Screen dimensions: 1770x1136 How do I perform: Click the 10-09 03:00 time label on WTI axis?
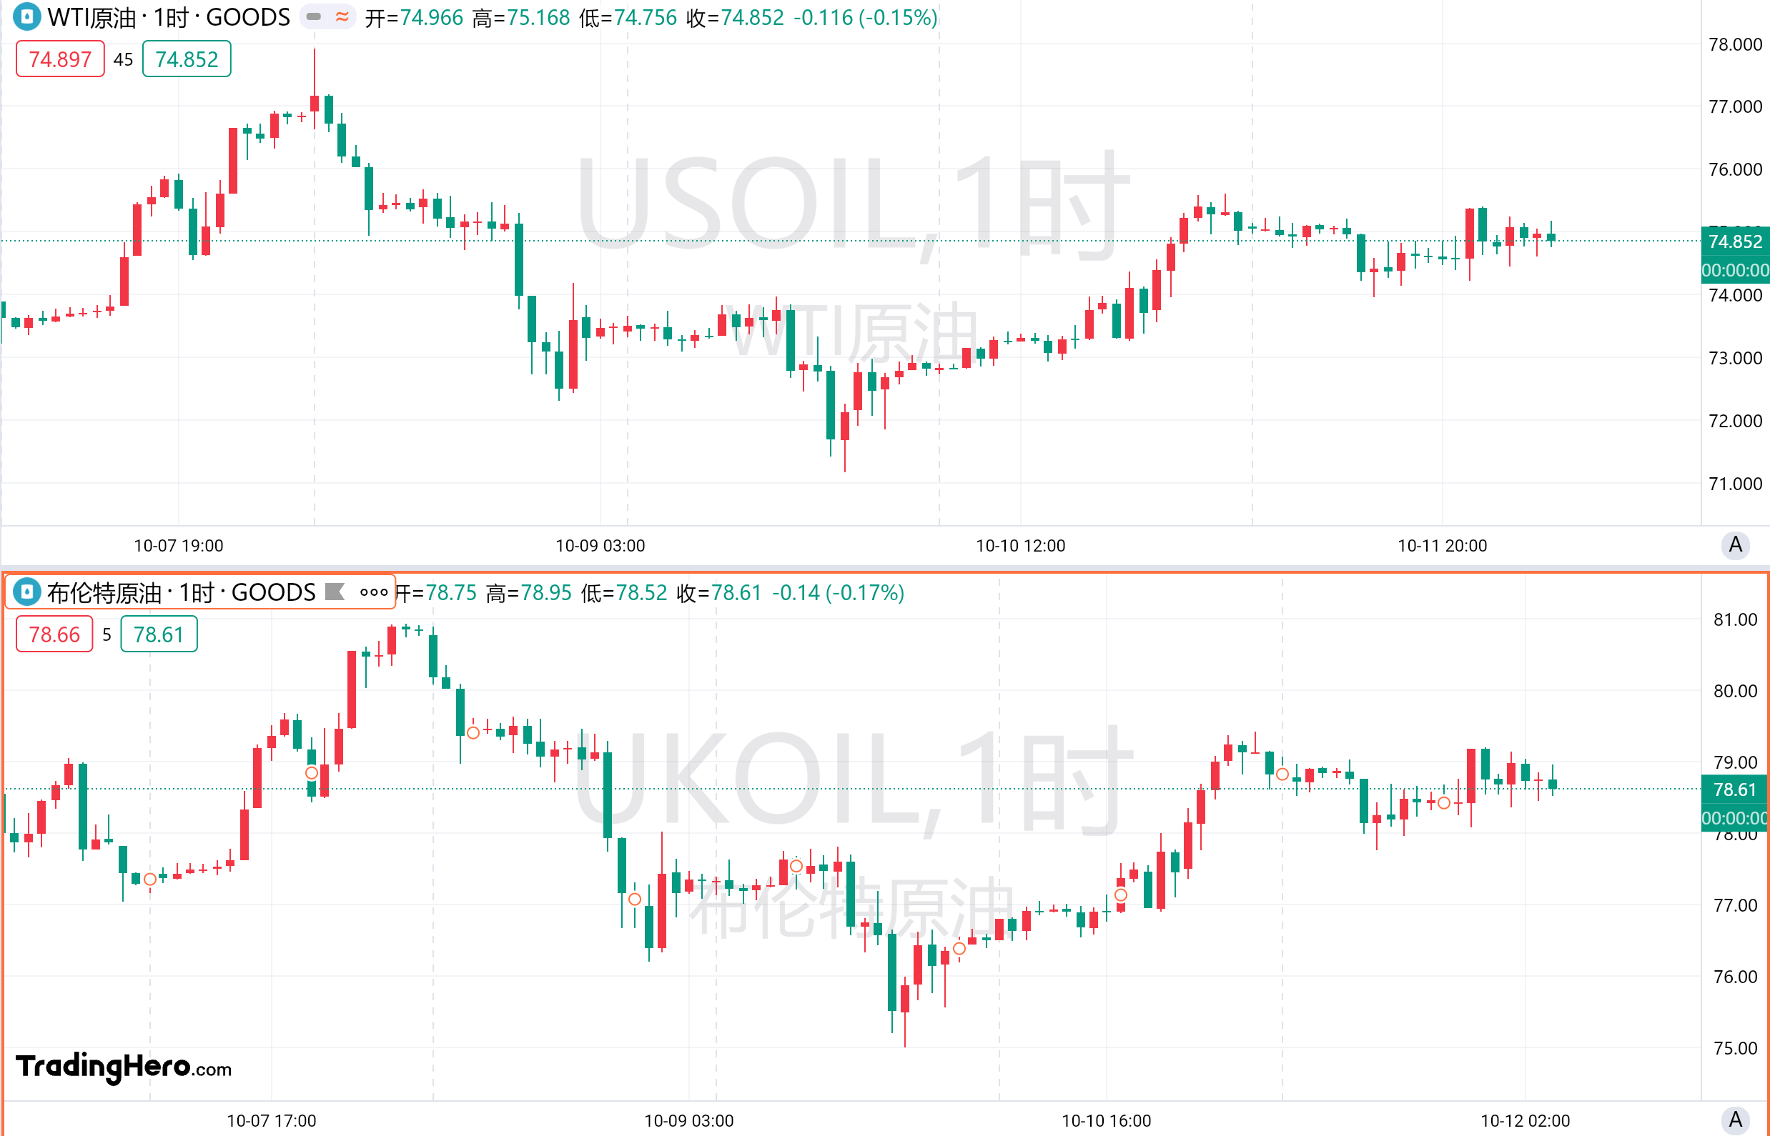click(x=600, y=546)
